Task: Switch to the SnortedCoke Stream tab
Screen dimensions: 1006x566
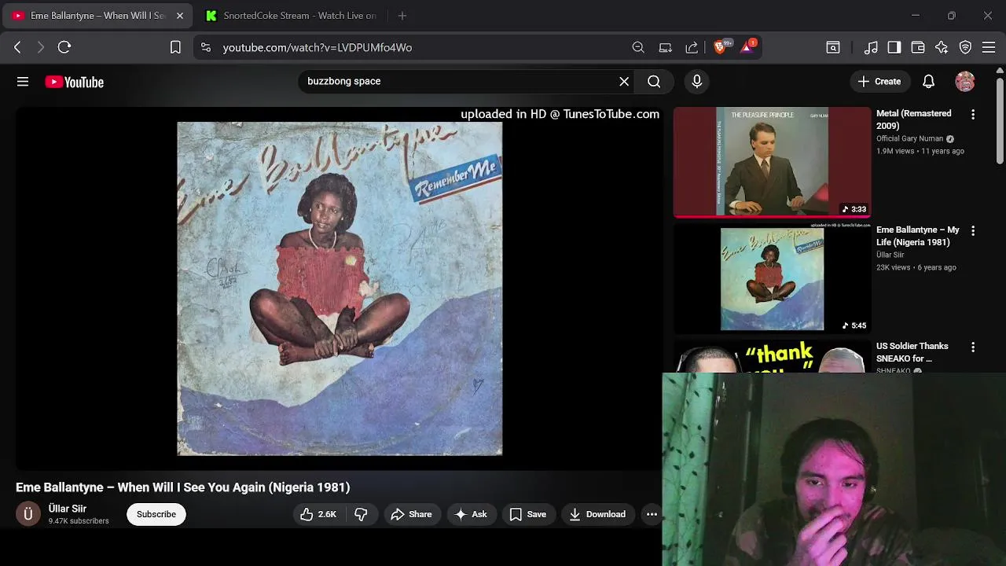Action: click(290, 16)
